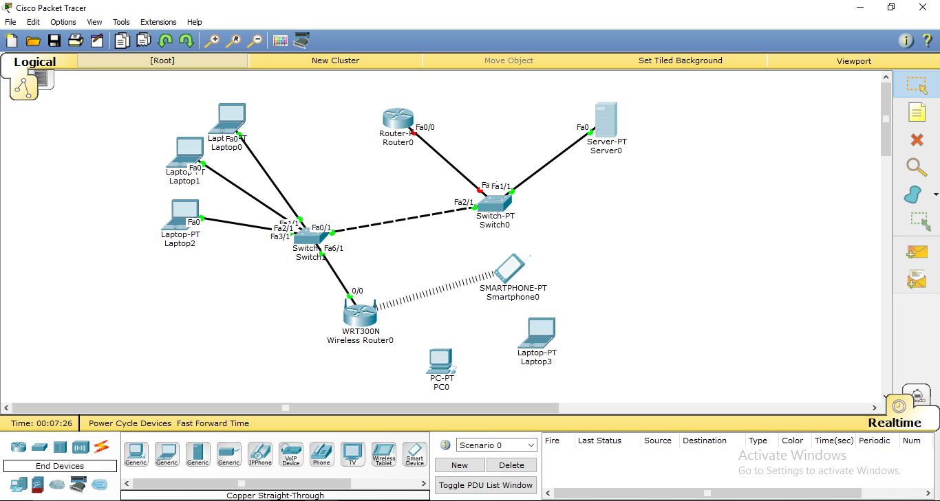Viewport: 940px width, 501px height.
Task: Open the Activity Wizard from the toolbar
Action: click(x=97, y=40)
